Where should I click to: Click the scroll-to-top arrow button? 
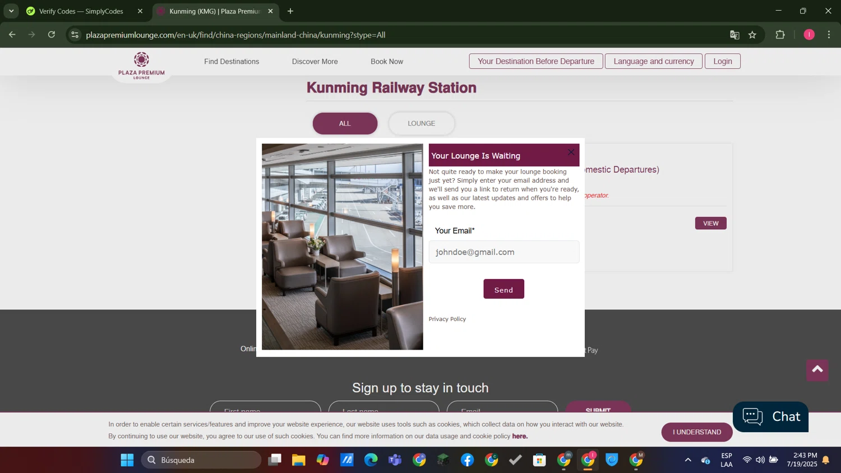click(x=817, y=370)
